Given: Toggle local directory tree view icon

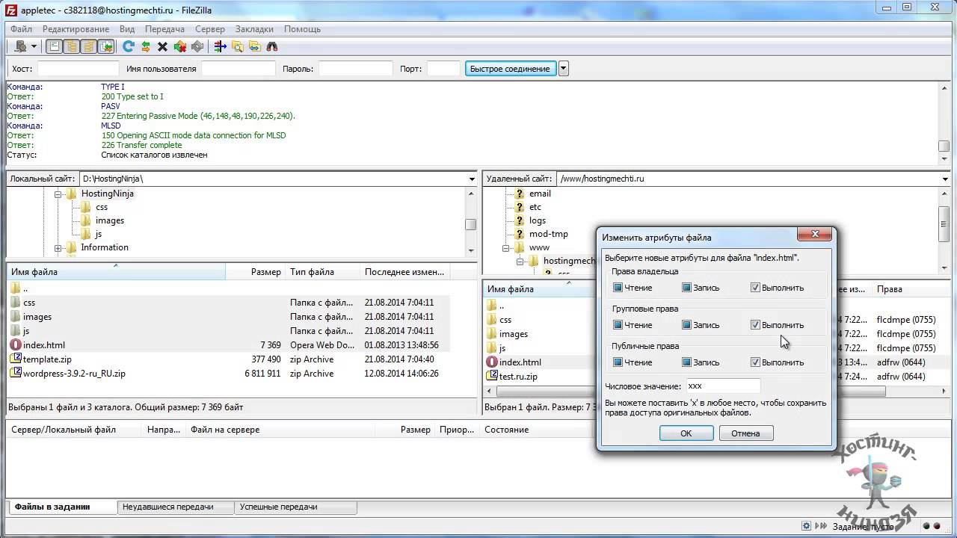Looking at the screenshot, I should [72, 46].
